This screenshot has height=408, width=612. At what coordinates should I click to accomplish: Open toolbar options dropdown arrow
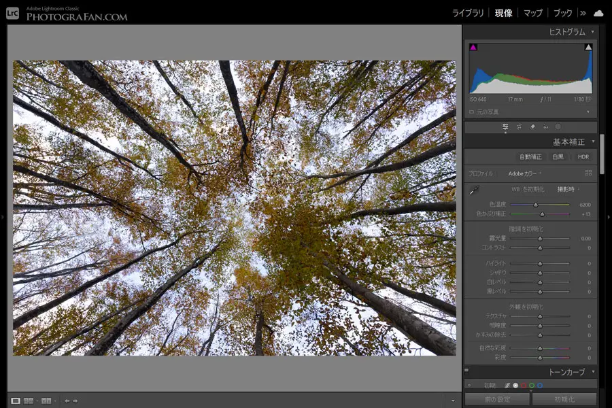(453, 401)
